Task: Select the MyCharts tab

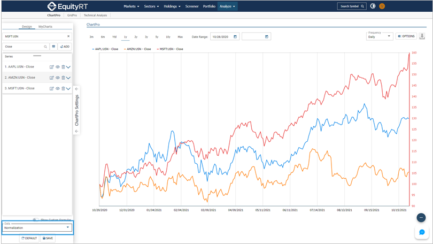Action: click(x=45, y=27)
